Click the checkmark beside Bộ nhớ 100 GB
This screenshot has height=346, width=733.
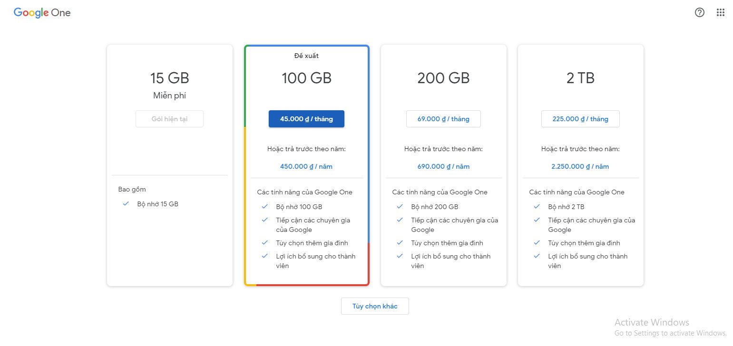tap(265, 207)
